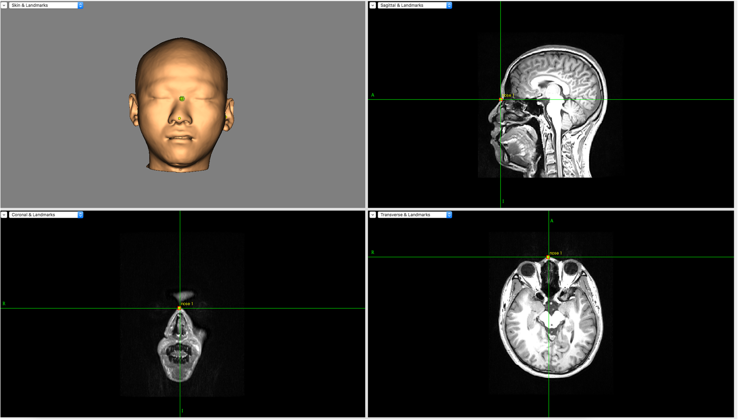This screenshot has width=738, height=420.
Task: Click the 'I' orientation label in sagittal view
Action: tap(503, 201)
